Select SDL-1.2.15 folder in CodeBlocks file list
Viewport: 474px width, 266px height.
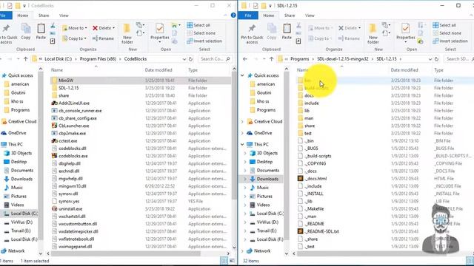click(x=68, y=88)
